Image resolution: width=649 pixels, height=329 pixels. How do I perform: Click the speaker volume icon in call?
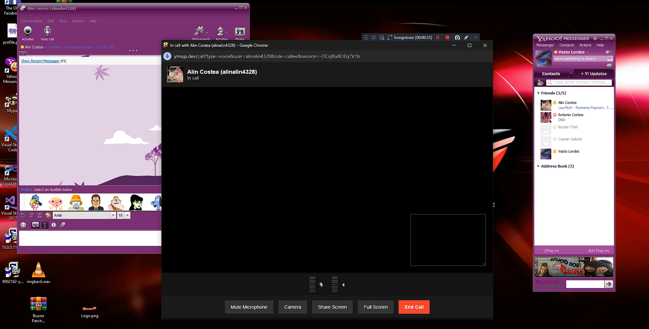343,285
